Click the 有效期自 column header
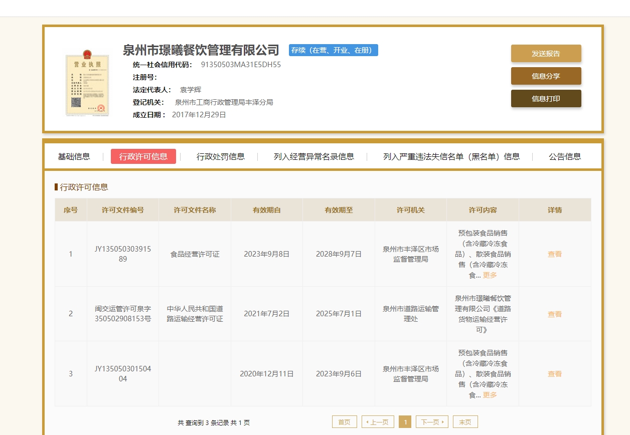 (x=267, y=210)
